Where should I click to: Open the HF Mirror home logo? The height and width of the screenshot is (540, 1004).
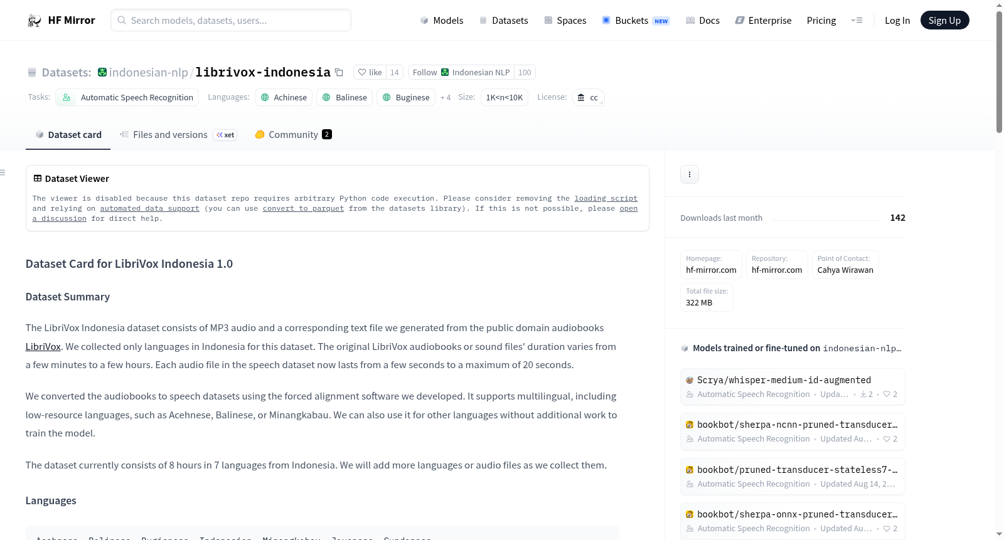click(x=61, y=20)
